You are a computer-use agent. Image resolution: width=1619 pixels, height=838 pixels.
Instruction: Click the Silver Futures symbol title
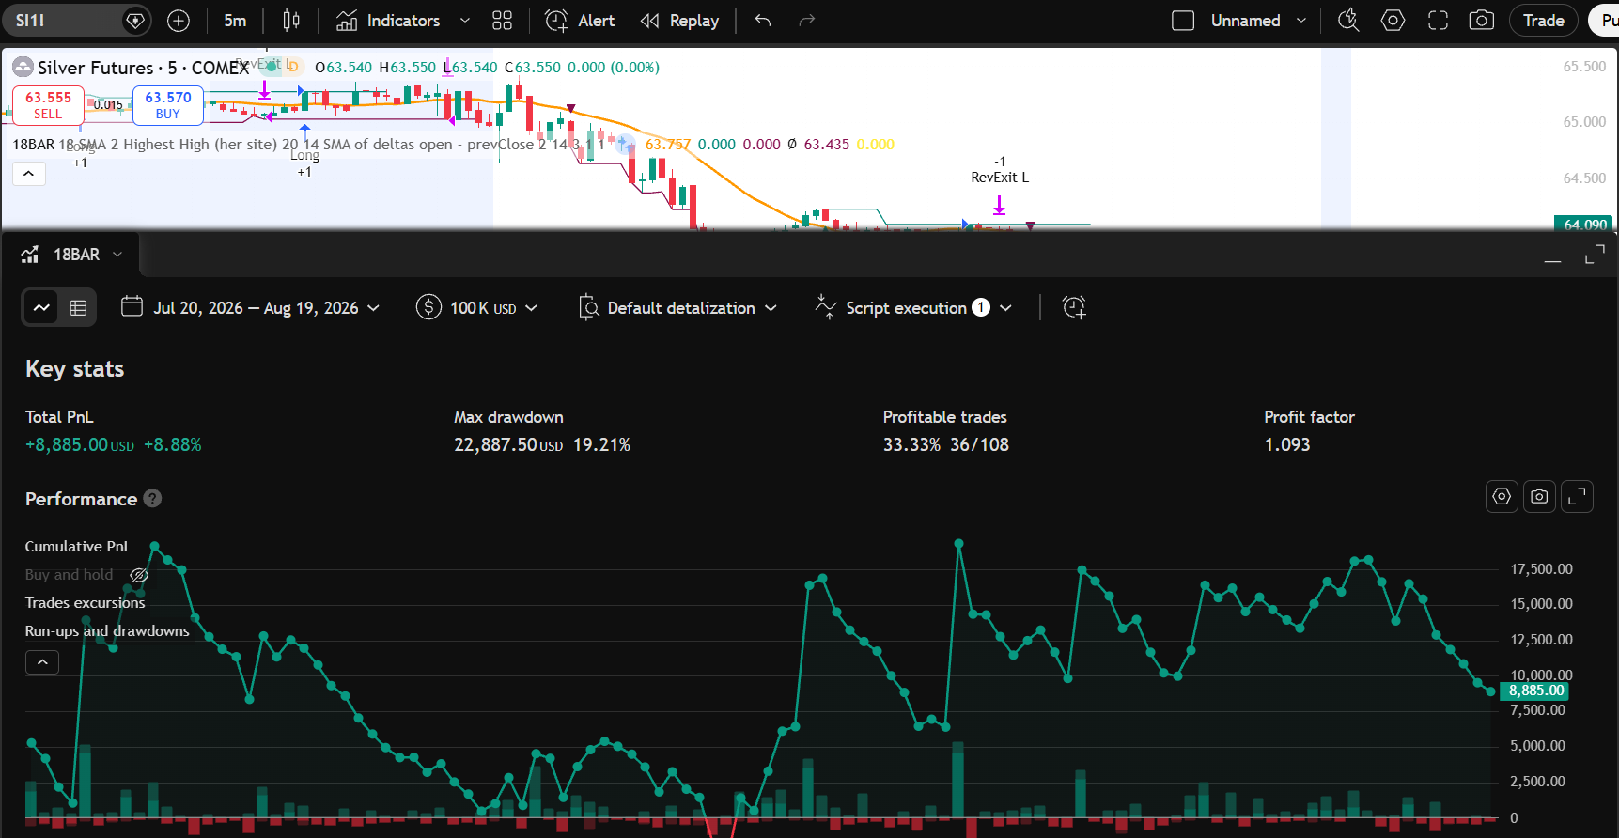tap(95, 68)
